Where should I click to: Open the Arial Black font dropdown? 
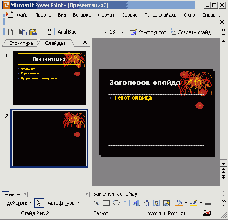tap(105, 32)
